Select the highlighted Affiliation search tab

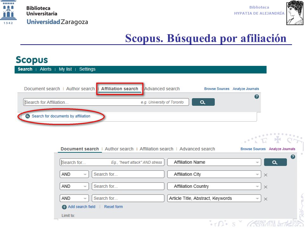click(120, 89)
